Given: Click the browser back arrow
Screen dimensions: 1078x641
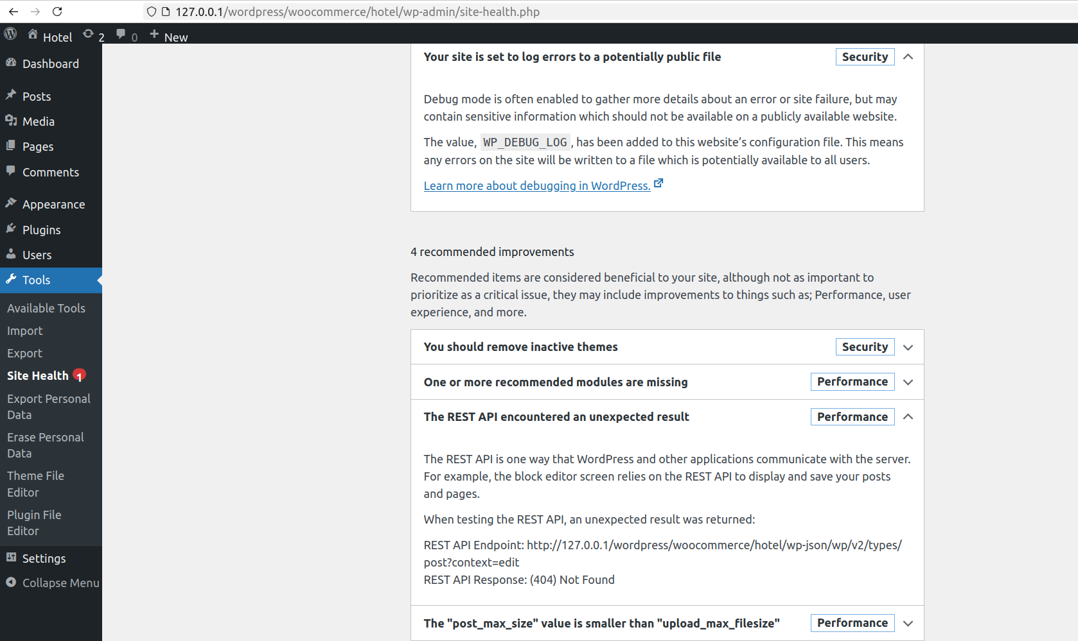Looking at the screenshot, I should pos(13,12).
